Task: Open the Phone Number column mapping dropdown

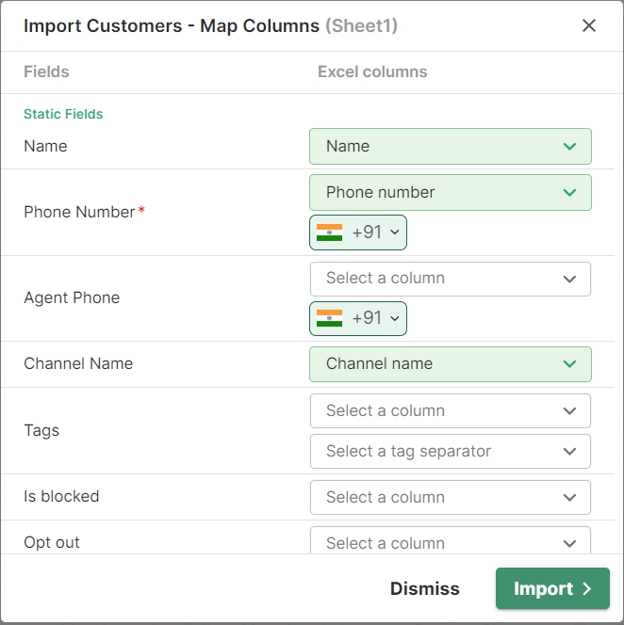Action: pyautogui.click(x=450, y=192)
